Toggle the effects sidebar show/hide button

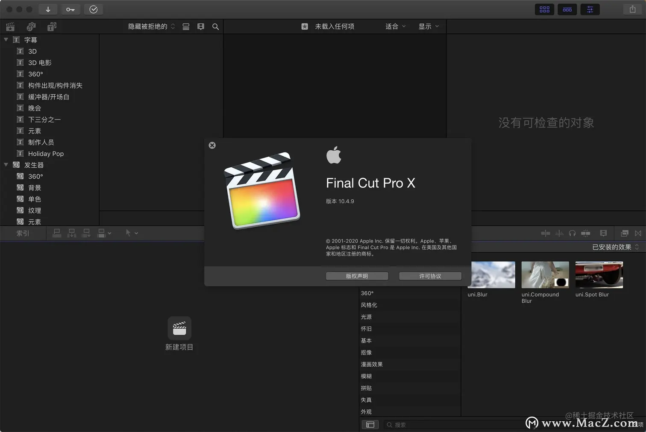point(370,425)
